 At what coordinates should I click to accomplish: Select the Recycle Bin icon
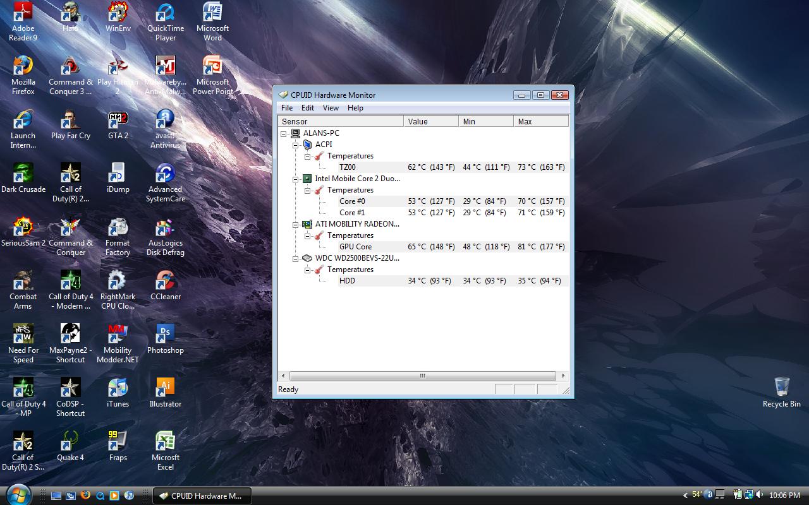781,393
